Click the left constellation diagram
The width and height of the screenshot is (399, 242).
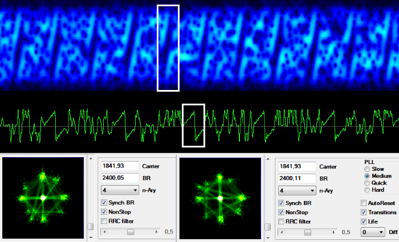(43, 198)
